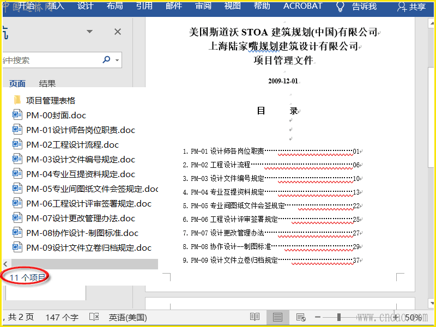The height and width of the screenshot is (327, 436).
Task: Open the 设计 ribbon tab
Action: coord(86,6)
